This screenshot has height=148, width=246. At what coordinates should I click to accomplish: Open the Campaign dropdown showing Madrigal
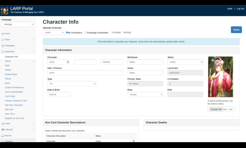point(18,24)
